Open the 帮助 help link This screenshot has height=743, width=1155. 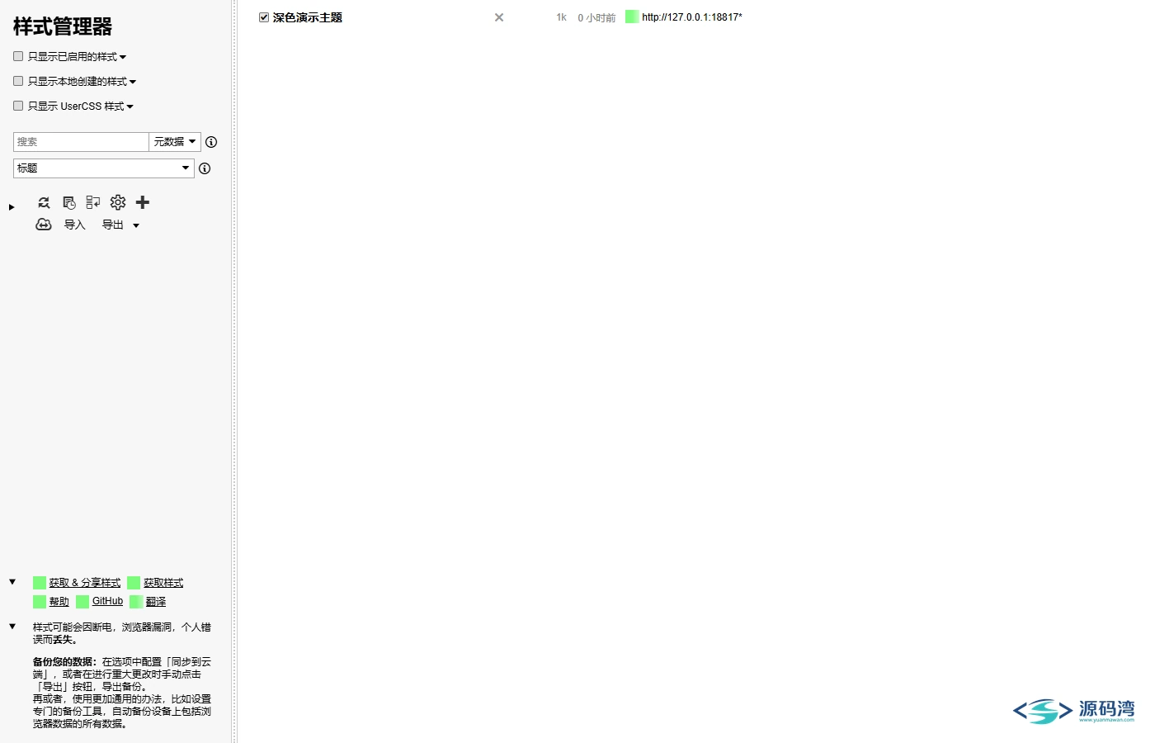[x=59, y=602]
